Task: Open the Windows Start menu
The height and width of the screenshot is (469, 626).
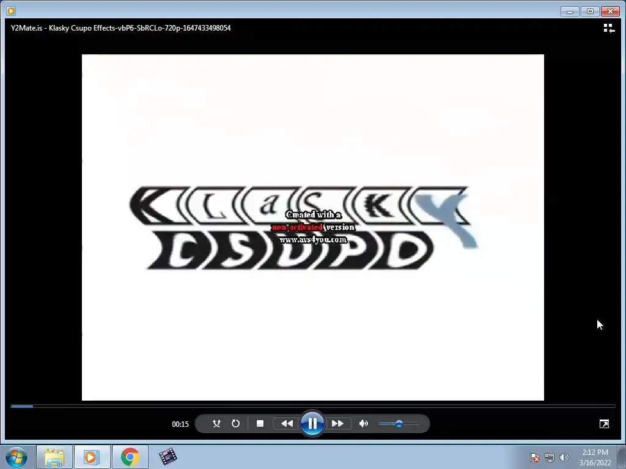Action: point(17,457)
